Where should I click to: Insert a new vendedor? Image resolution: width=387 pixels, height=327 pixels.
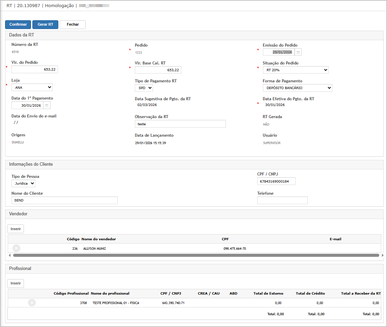[16, 229]
